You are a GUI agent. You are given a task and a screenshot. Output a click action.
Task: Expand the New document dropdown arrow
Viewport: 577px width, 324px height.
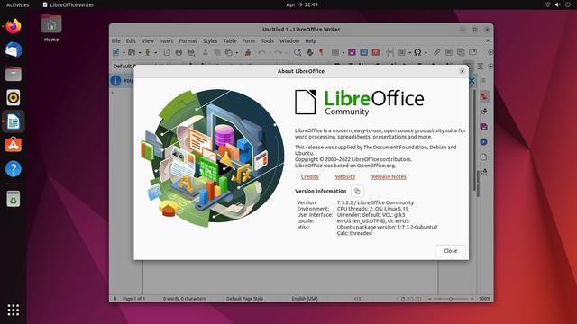(124, 53)
